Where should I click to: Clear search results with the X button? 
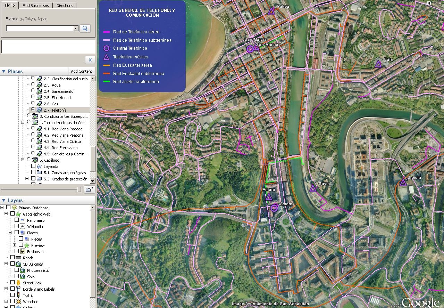(90, 60)
